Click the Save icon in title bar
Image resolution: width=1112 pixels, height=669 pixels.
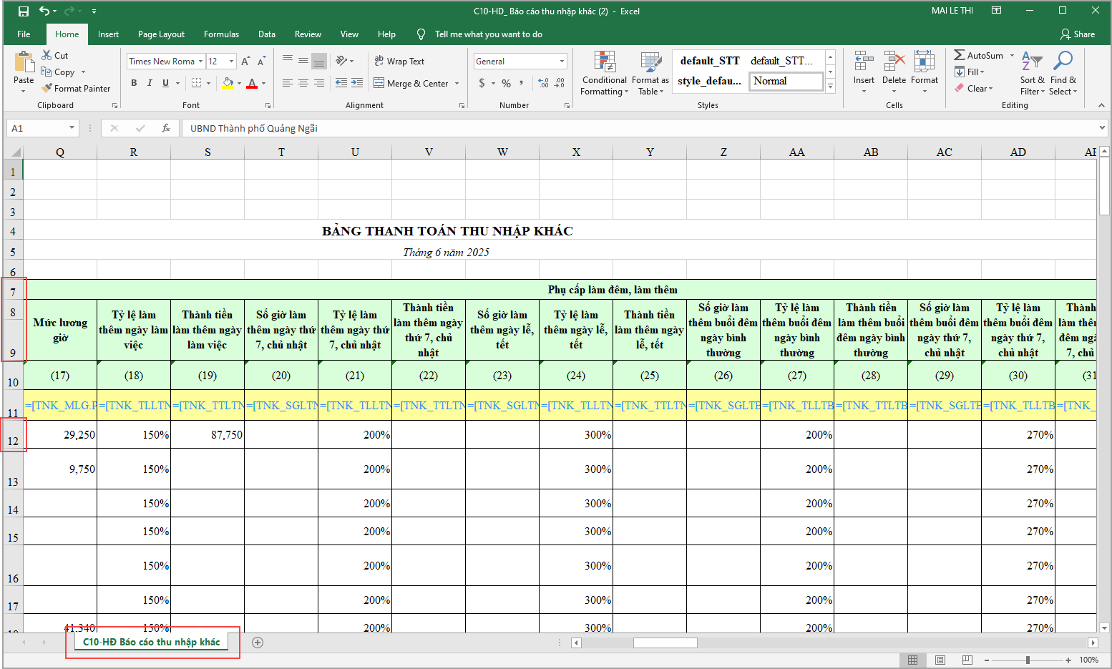coord(24,11)
